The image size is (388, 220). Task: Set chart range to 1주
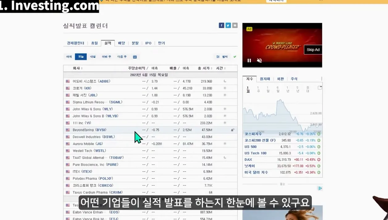(258, 89)
